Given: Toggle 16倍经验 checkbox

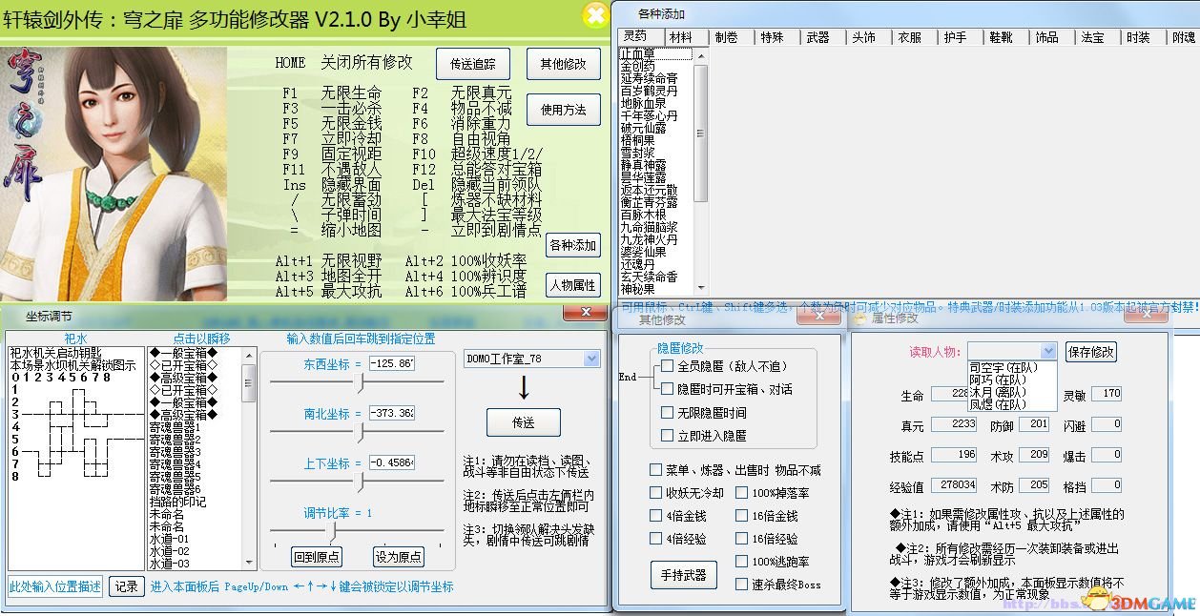Looking at the screenshot, I should (x=742, y=539).
